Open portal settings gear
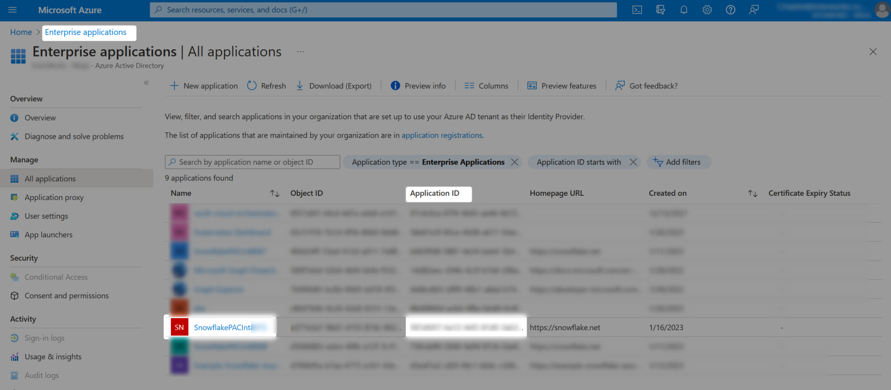Screen dimensions: 891x390 click(707, 10)
